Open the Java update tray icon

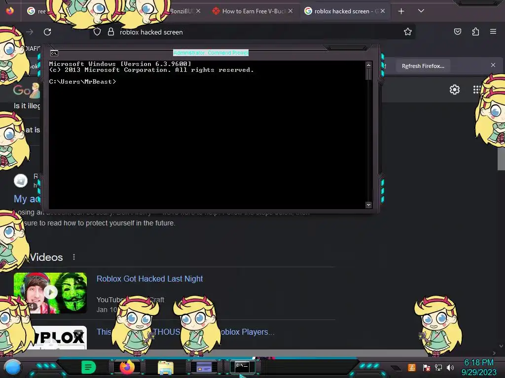[412, 367]
